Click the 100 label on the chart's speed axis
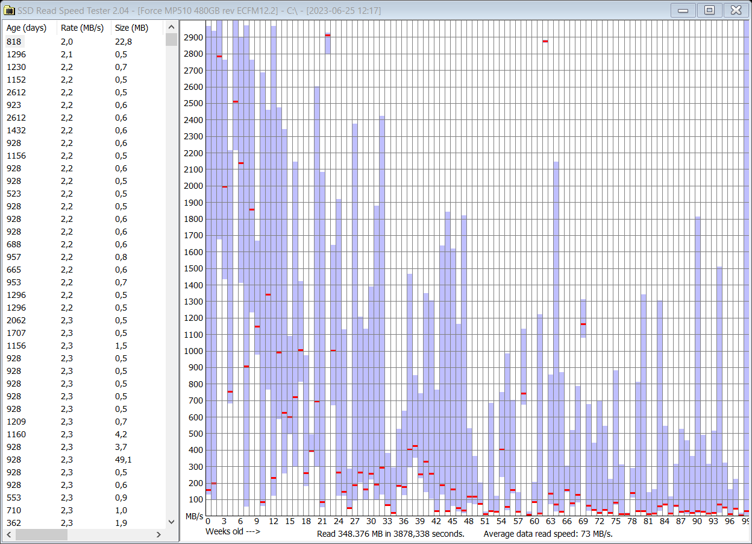 click(196, 499)
